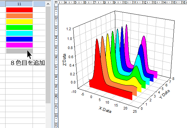The height and width of the screenshot is (128, 187).
Task: Choose the cyan color cell in column 11
Action: (19, 33)
